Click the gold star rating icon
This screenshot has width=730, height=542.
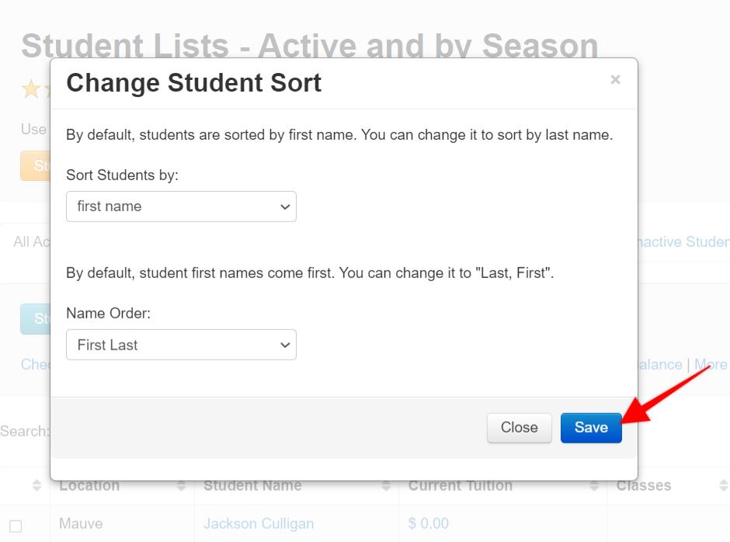[x=31, y=89]
